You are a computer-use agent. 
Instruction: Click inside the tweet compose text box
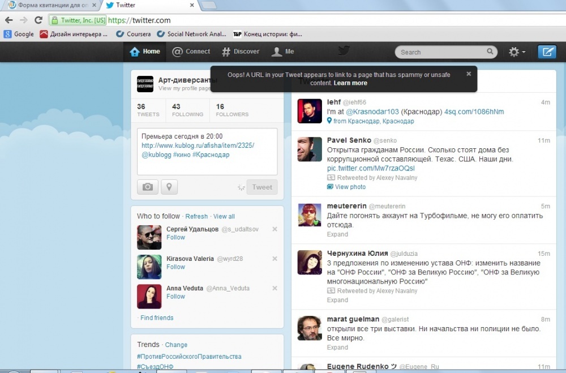[x=207, y=151]
